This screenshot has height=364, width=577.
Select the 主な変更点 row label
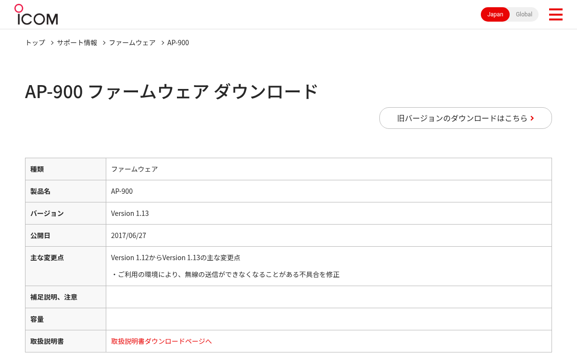click(x=47, y=258)
